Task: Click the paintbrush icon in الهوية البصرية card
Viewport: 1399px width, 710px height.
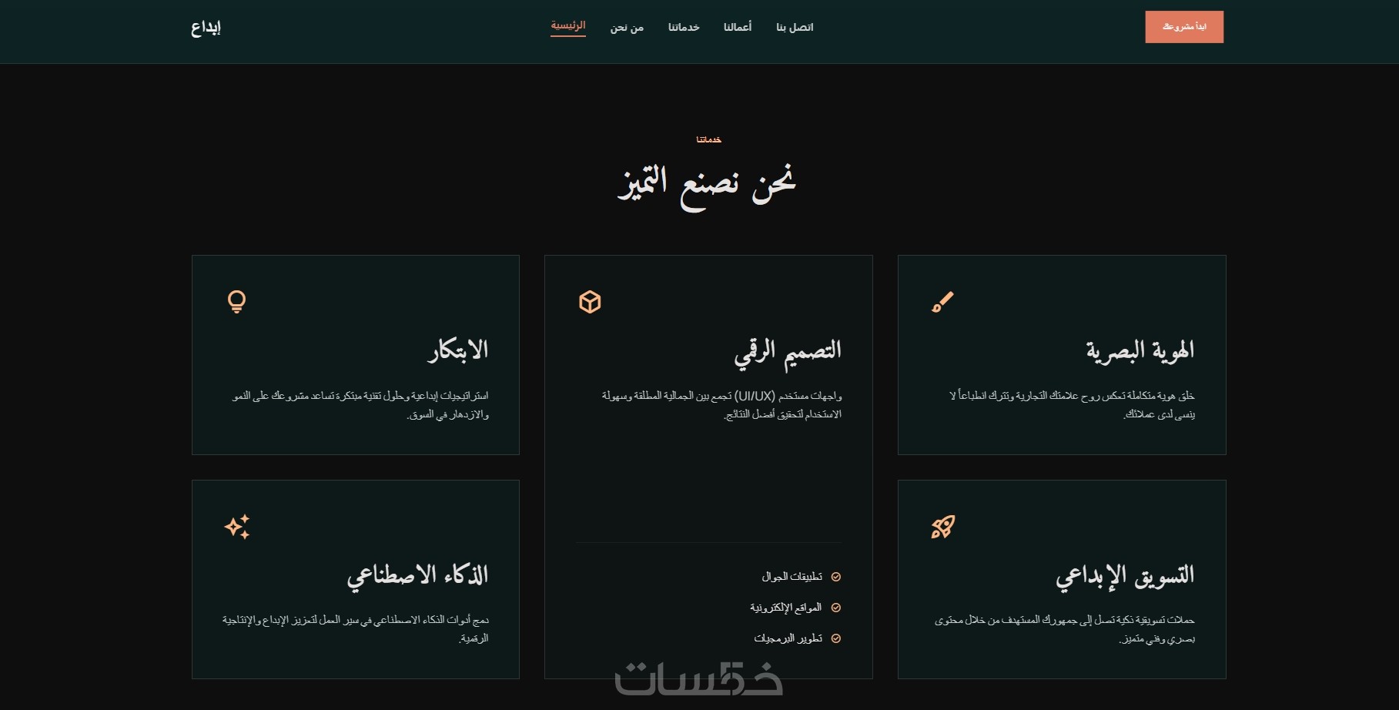Action: pyautogui.click(x=942, y=302)
